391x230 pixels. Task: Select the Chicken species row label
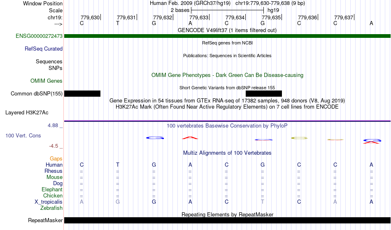click(x=53, y=195)
